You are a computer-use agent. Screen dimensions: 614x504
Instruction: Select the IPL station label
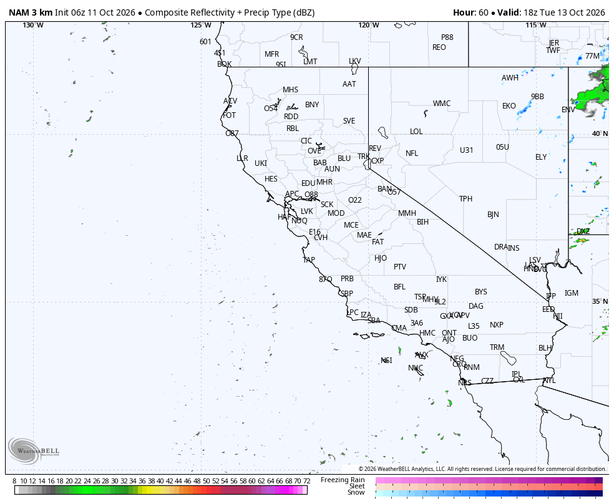(x=516, y=375)
